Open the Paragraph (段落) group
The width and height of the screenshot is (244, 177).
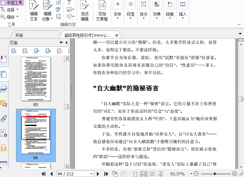tap(130, 10)
